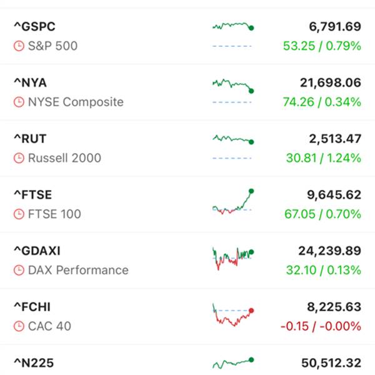
Task: Click the DAX price 24,239.89
Action: point(326,251)
